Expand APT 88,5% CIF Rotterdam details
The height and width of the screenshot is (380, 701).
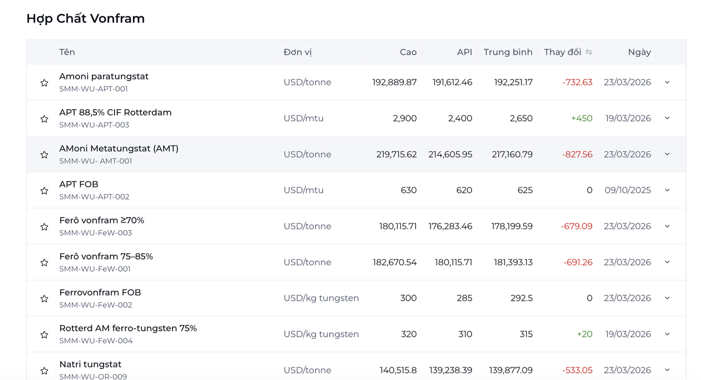tap(667, 118)
